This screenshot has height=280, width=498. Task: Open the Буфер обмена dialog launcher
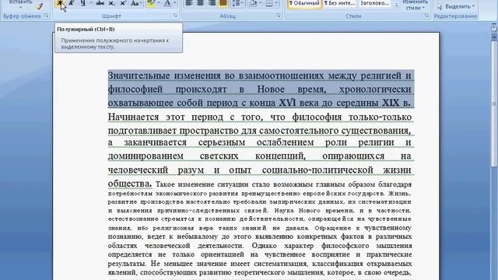[x=47, y=16]
